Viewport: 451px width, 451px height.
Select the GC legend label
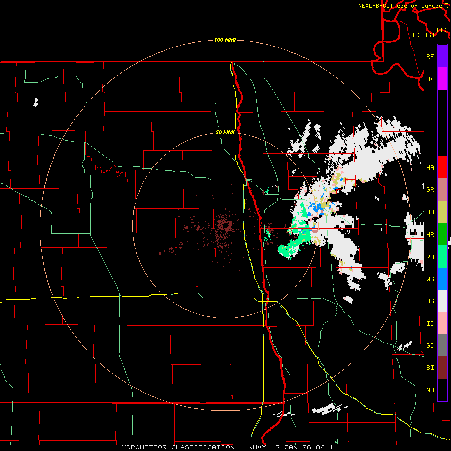click(430, 345)
